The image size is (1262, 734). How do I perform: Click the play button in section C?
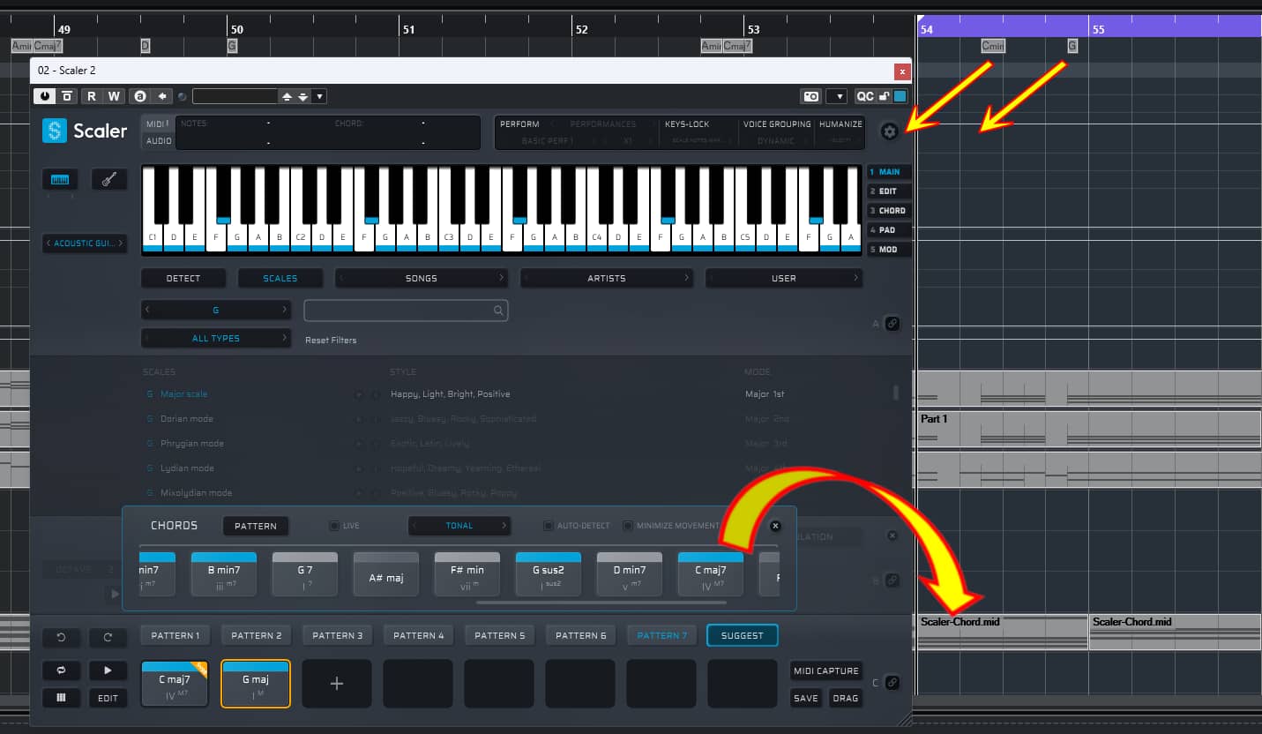coord(108,670)
